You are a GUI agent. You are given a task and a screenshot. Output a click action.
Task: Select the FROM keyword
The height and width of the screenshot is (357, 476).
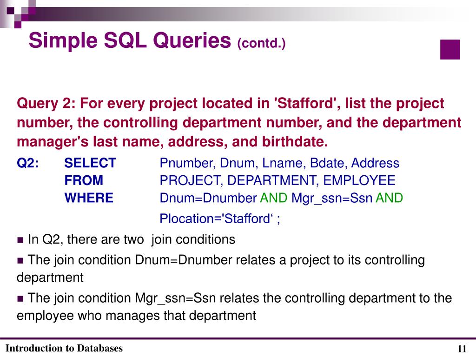pyautogui.click(x=84, y=180)
